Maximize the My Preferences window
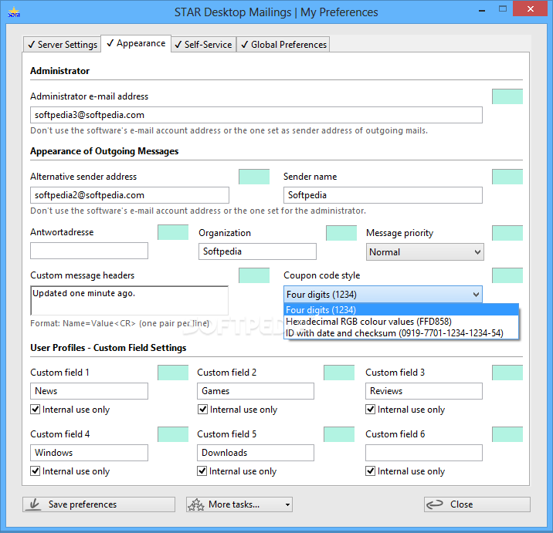This screenshot has height=533, width=553. point(503,9)
